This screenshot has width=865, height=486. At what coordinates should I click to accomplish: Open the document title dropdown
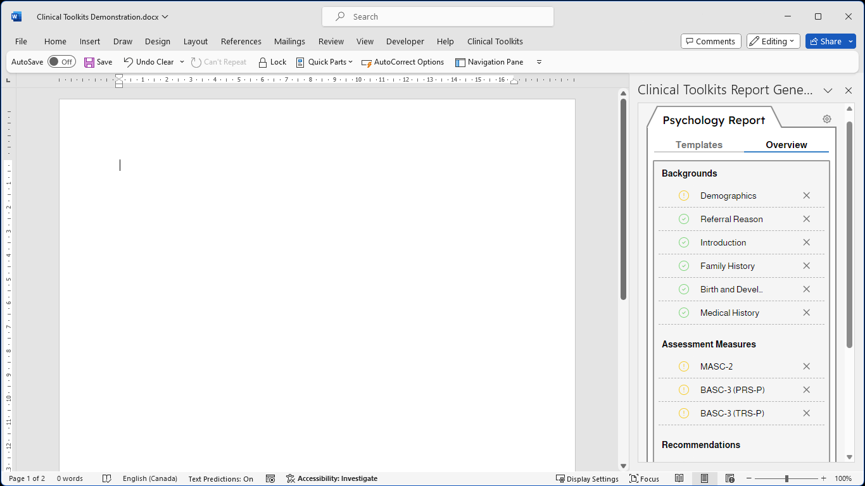click(165, 17)
